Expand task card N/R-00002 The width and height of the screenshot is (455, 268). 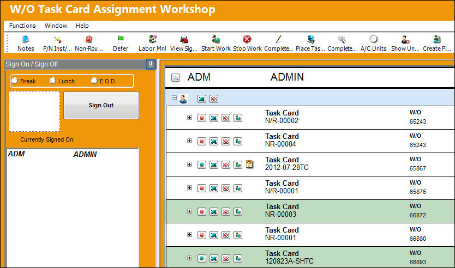coord(189,117)
